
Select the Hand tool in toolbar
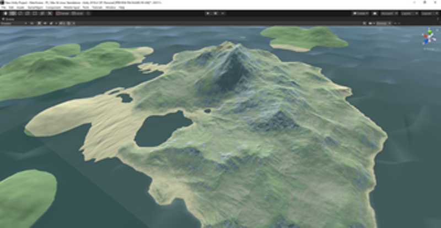click(6, 14)
